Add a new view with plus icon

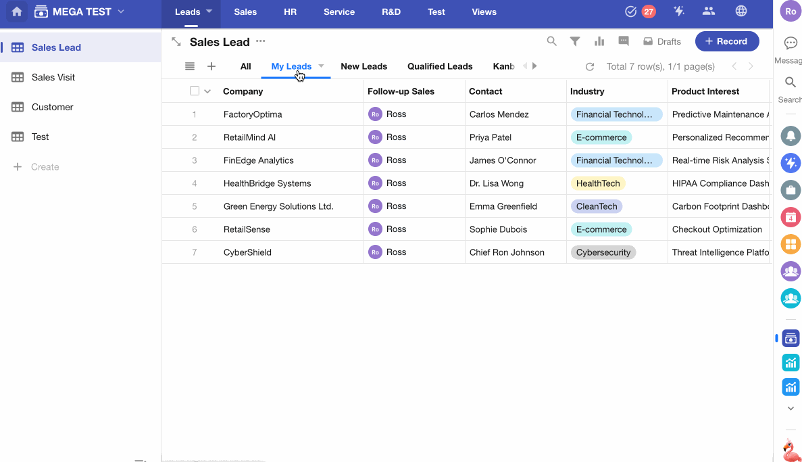tap(211, 66)
